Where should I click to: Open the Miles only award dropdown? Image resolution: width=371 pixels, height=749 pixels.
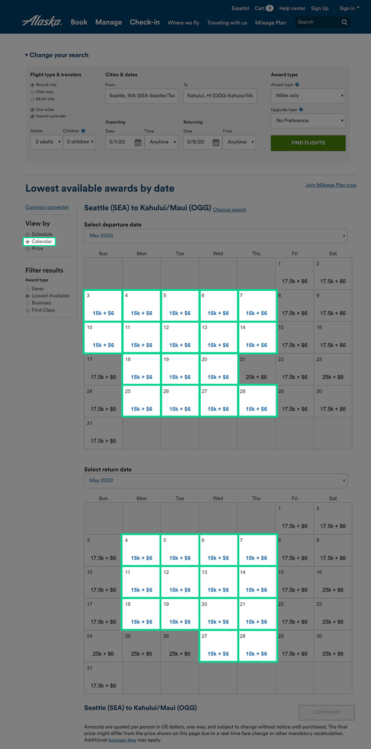click(x=308, y=96)
